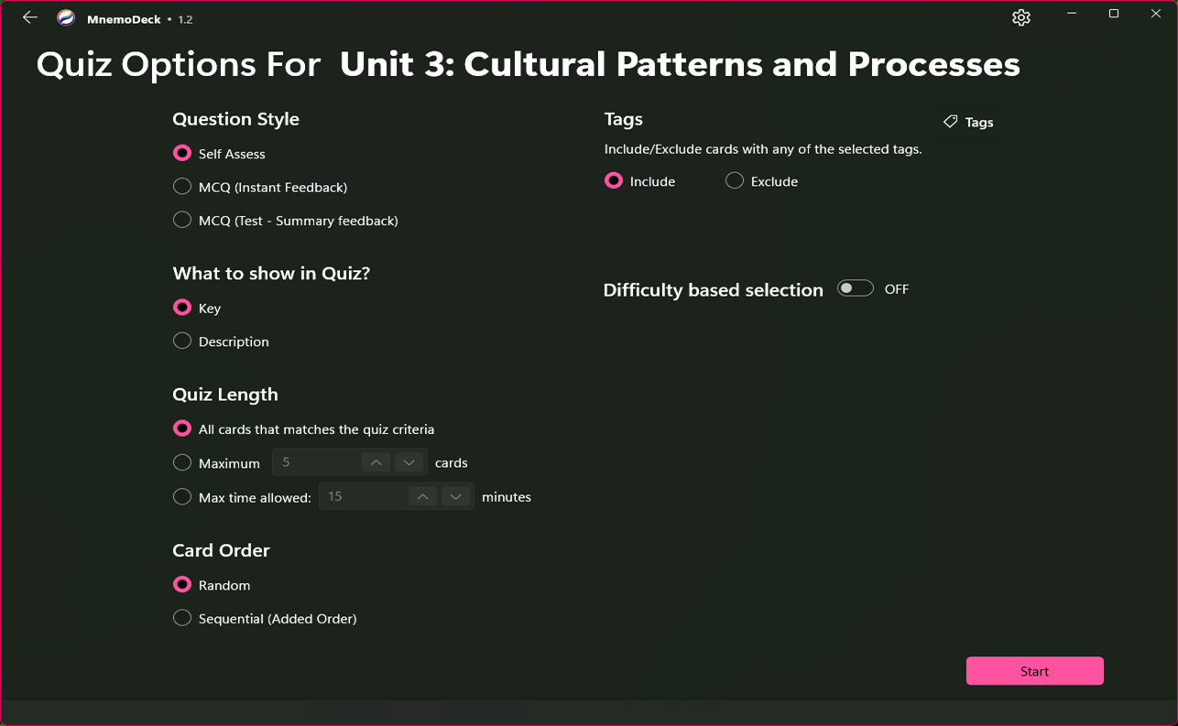Select MCQ (Instant Feedback) style
Image resolution: width=1178 pixels, height=726 pixels.
181,186
